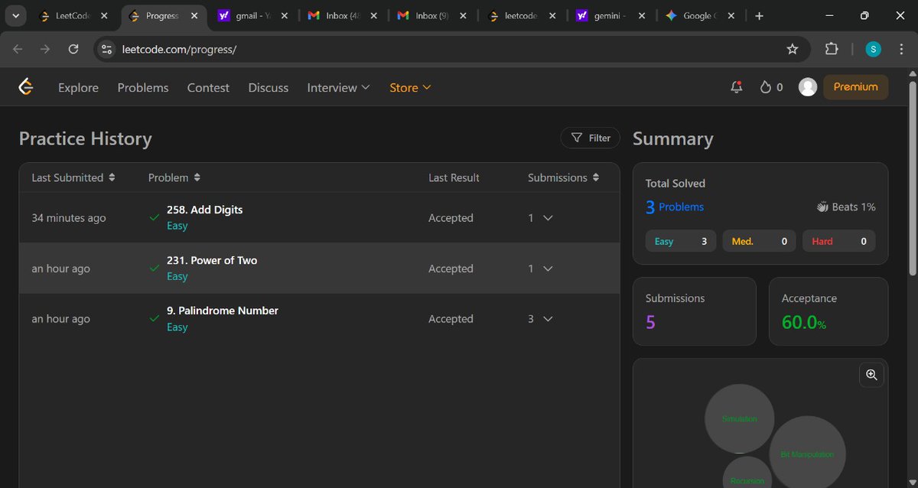Expand submissions for 9. Palindrome Number
Screen dimensions: 918x488
coord(547,319)
